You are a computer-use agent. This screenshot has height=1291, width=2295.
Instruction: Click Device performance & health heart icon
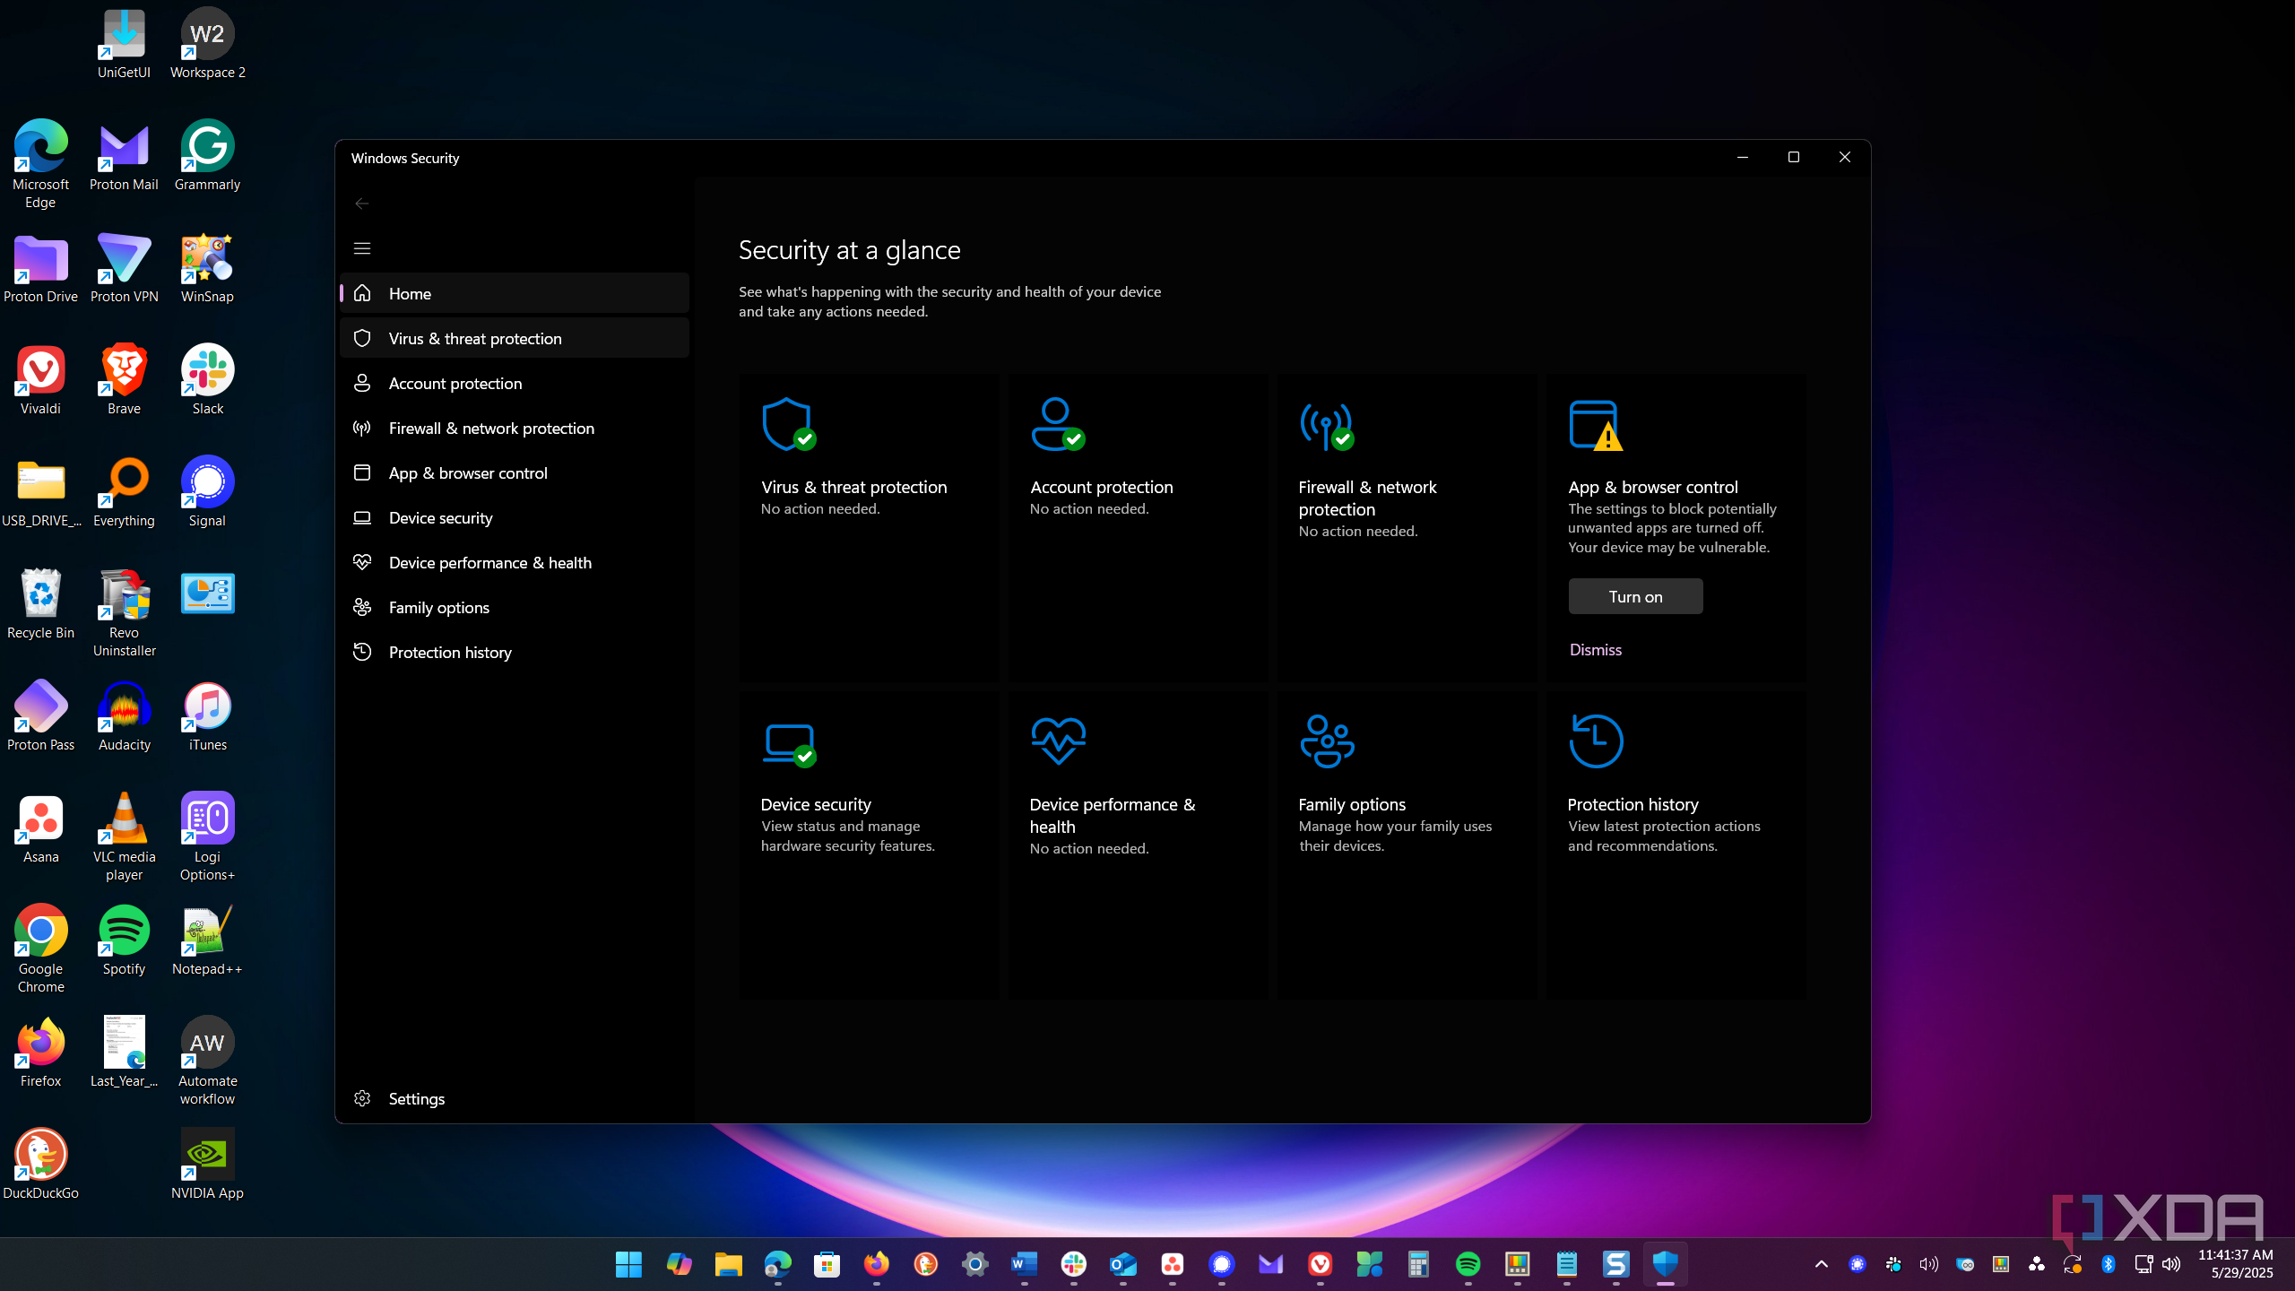tap(1058, 741)
